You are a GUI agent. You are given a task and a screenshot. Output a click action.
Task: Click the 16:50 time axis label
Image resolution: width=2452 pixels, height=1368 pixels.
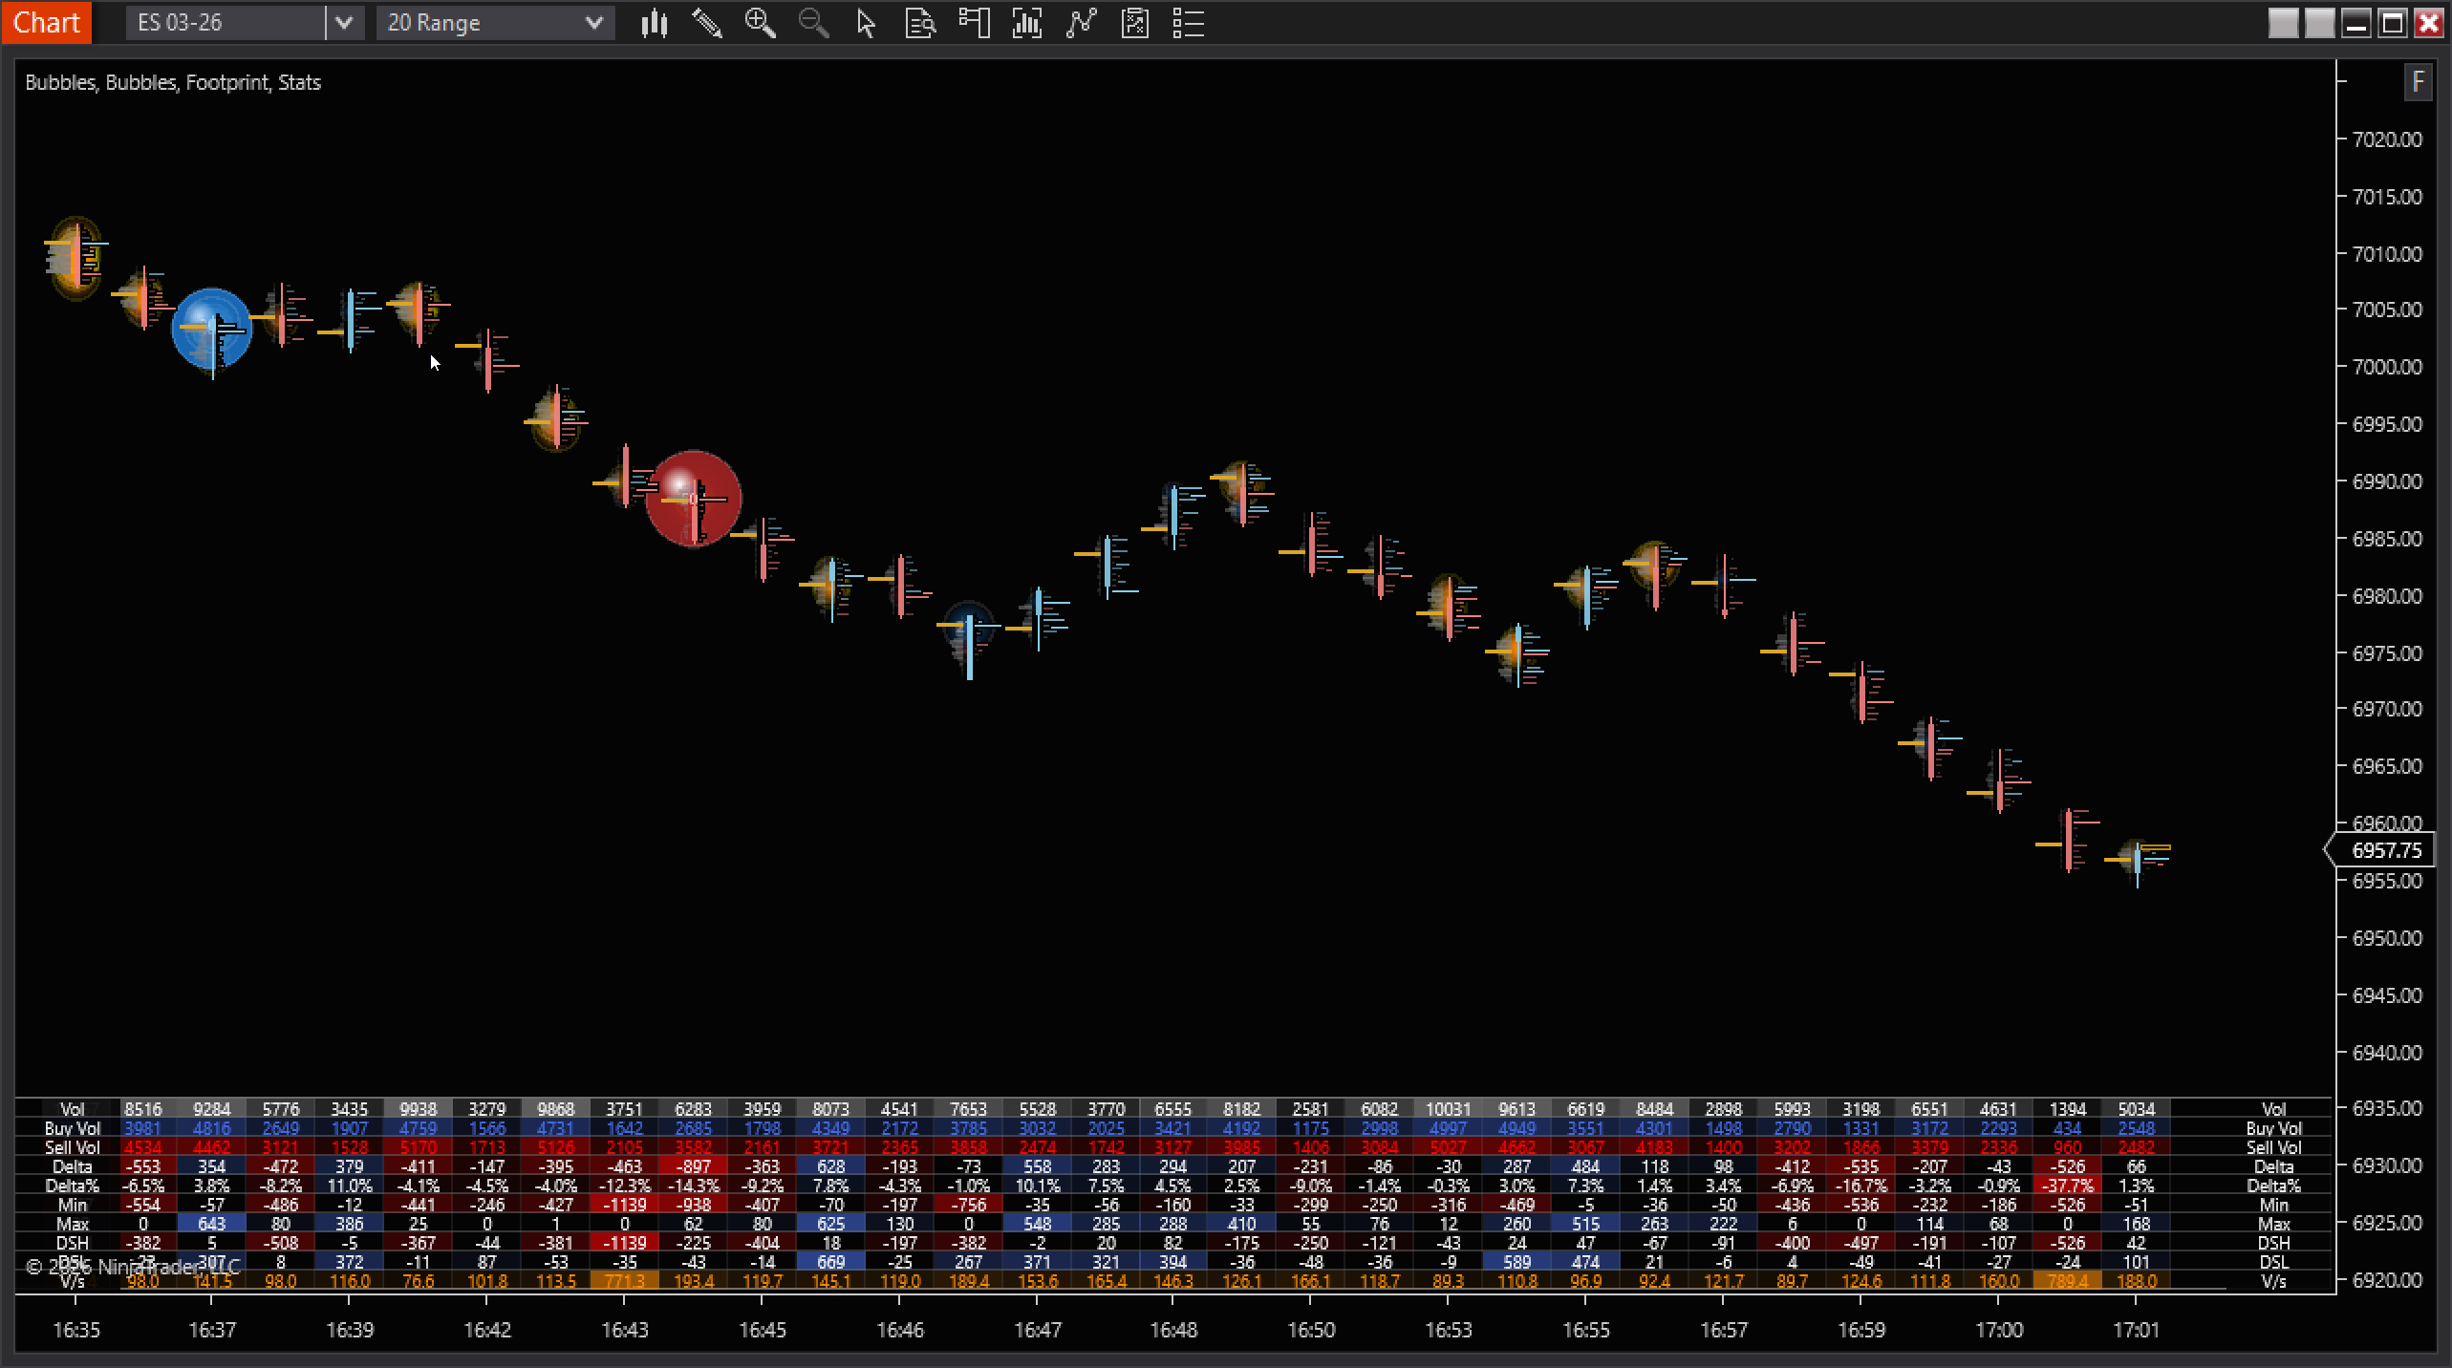point(1311,1330)
